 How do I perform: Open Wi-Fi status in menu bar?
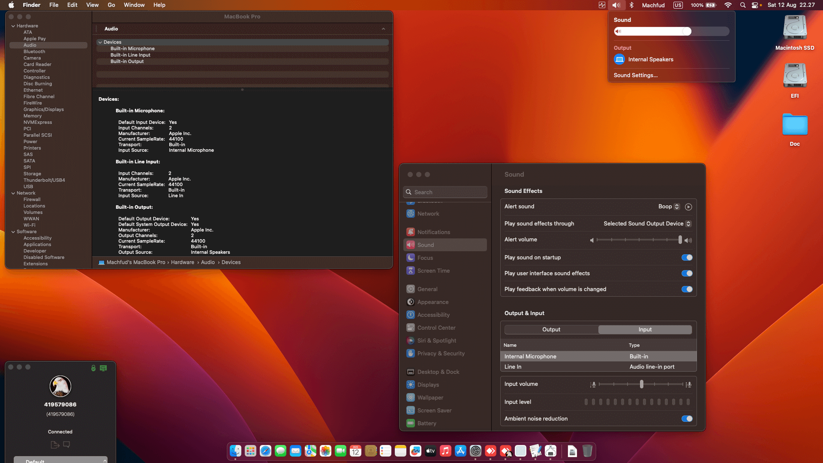(x=728, y=5)
